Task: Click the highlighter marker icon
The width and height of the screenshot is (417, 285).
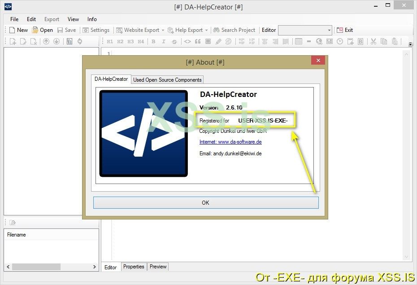Action: click(x=218, y=41)
